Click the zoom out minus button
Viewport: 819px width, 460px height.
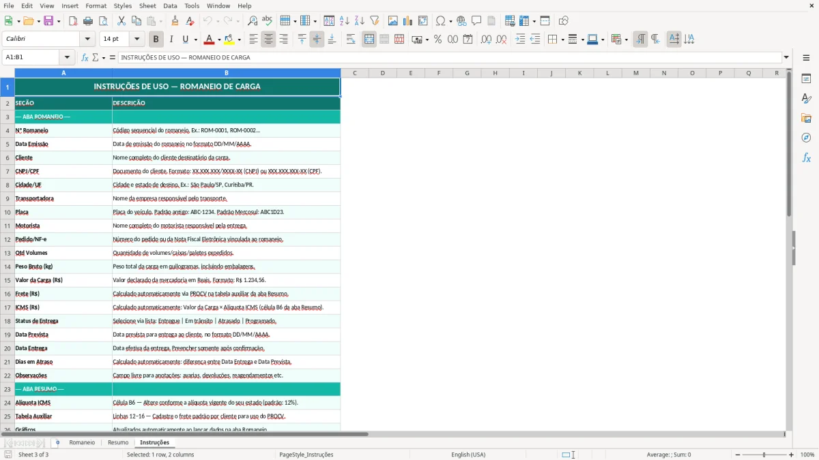[x=738, y=455]
